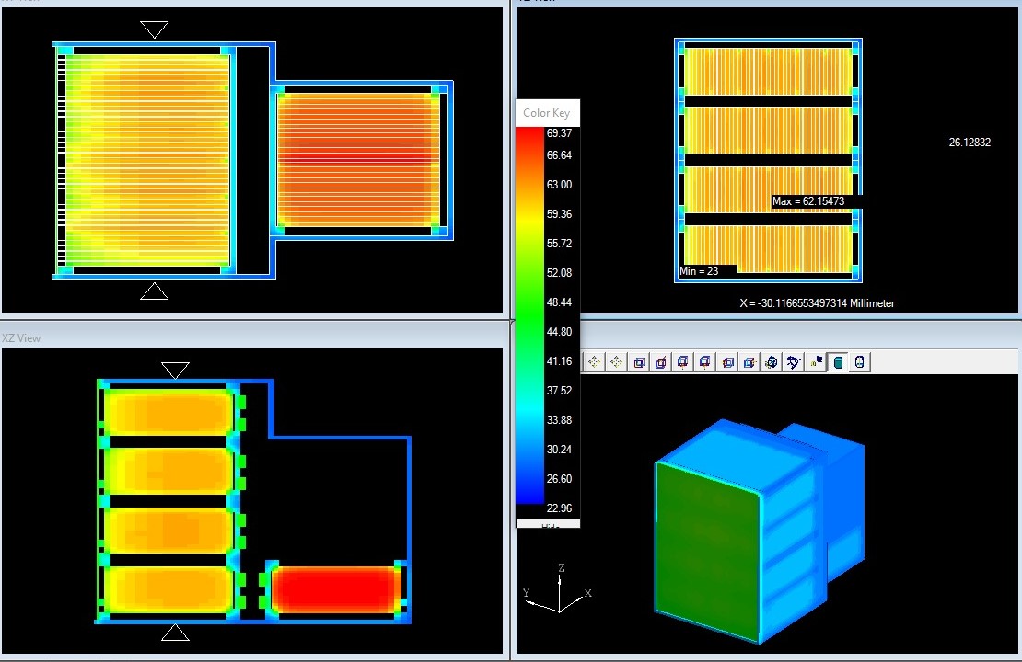Image resolution: width=1022 pixels, height=662 pixels.
Task: Click the 26.12832 probe value
Action: 970,142
